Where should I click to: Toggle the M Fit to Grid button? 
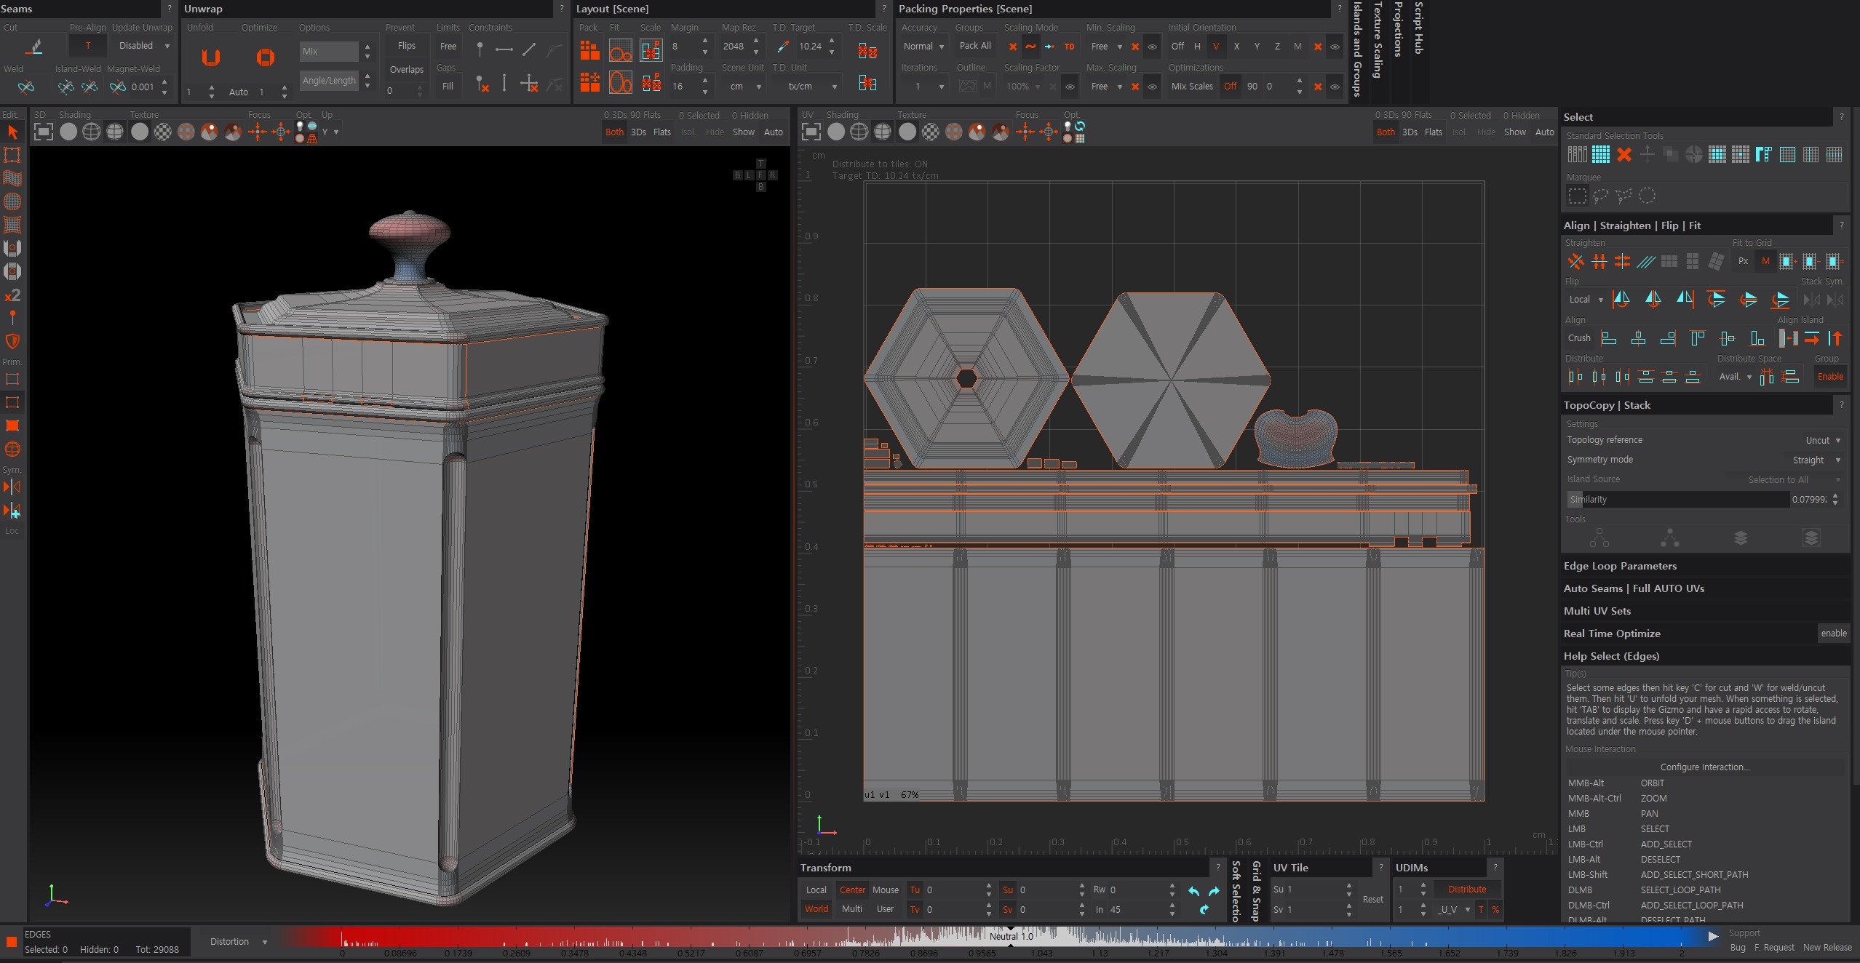[1765, 261]
